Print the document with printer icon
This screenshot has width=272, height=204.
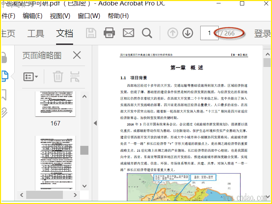click(x=109, y=33)
